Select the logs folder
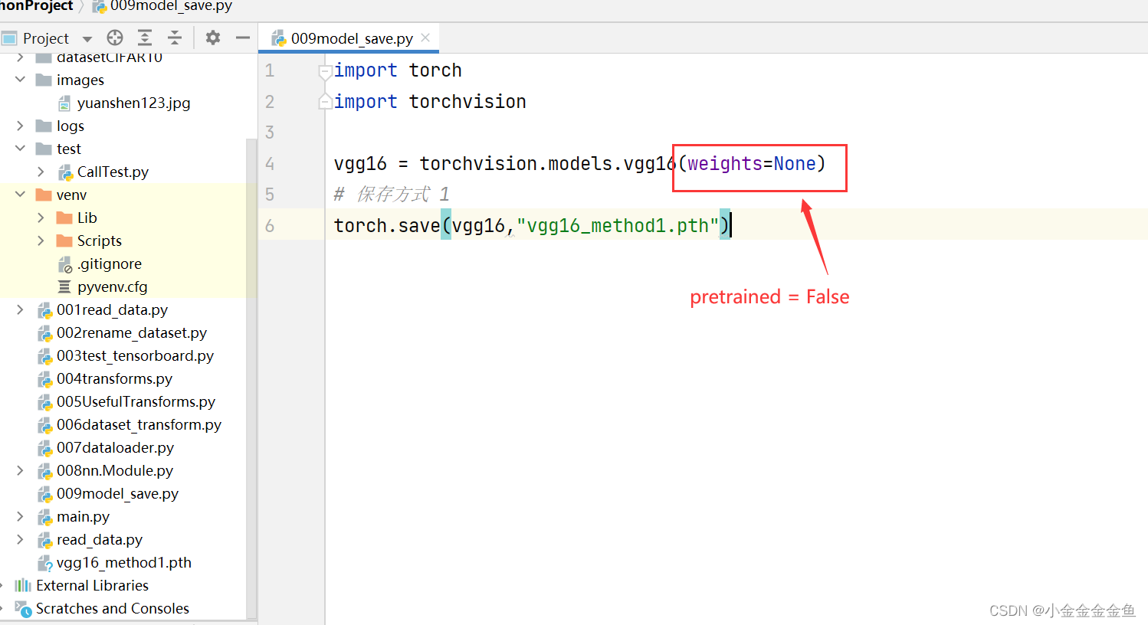Viewport: 1148px width, 625px height. (x=70, y=126)
